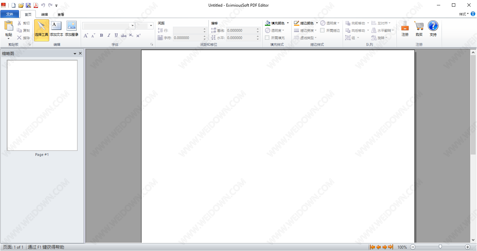Click the Shrink font size icon
This screenshot has height=251, width=477.
pyautogui.click(x=93, y=35)
